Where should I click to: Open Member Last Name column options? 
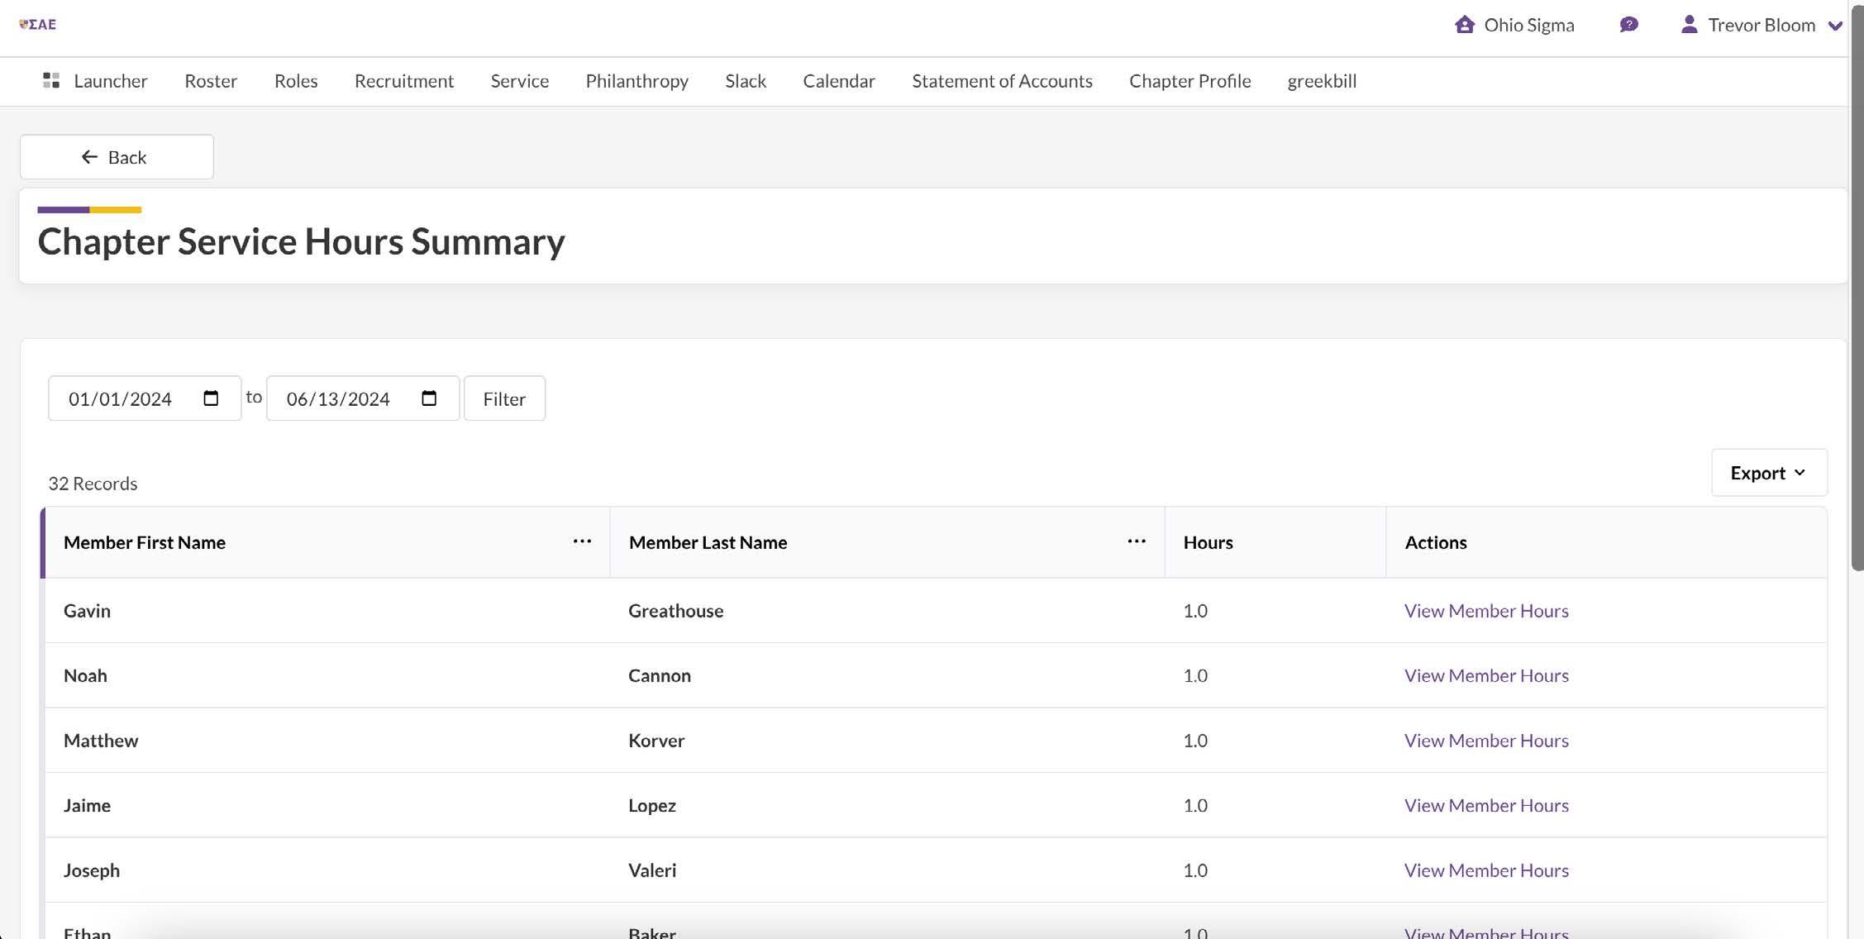tap(1136, 541)
